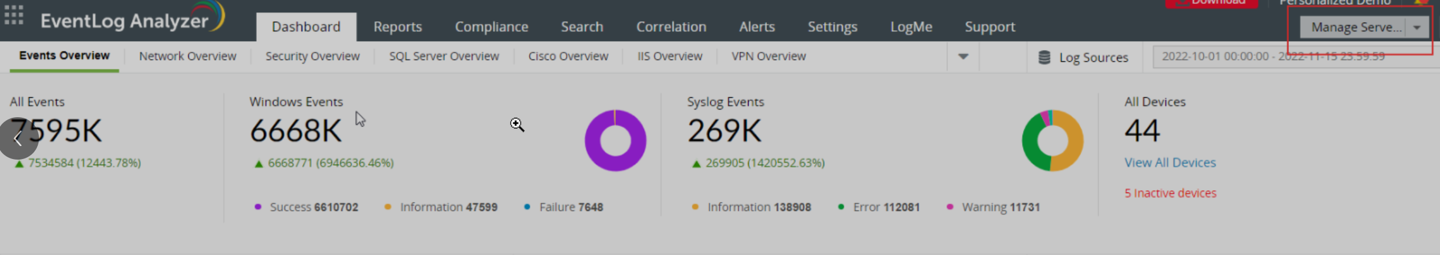Click the All Events heading
1440x255 pixels.
pyautogui.click(x=37, y=102)
